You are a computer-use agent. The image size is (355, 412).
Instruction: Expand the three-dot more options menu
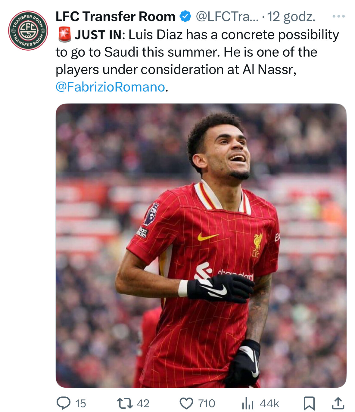[x=338, y=16]
